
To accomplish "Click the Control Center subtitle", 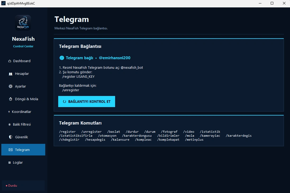I will coord(23,46).
